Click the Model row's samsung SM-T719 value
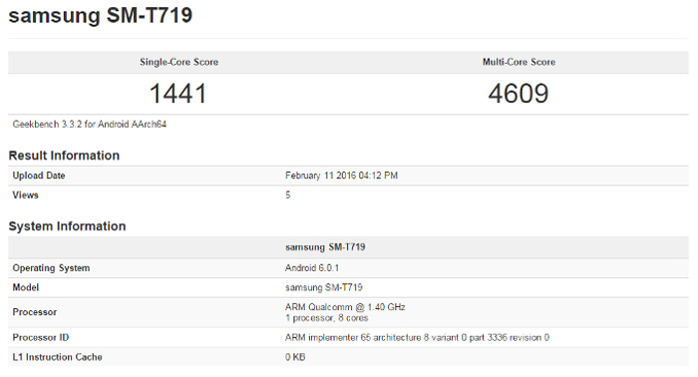 [x=324, y=287]
